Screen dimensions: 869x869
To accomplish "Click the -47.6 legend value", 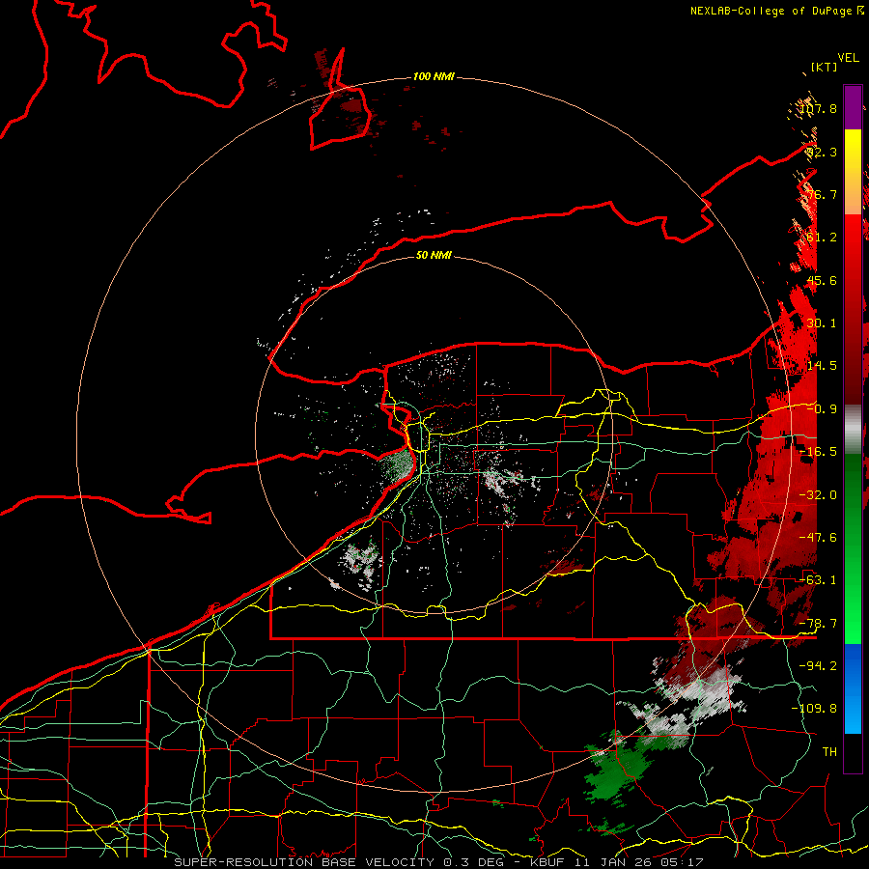I will click(x=818, y=538).
